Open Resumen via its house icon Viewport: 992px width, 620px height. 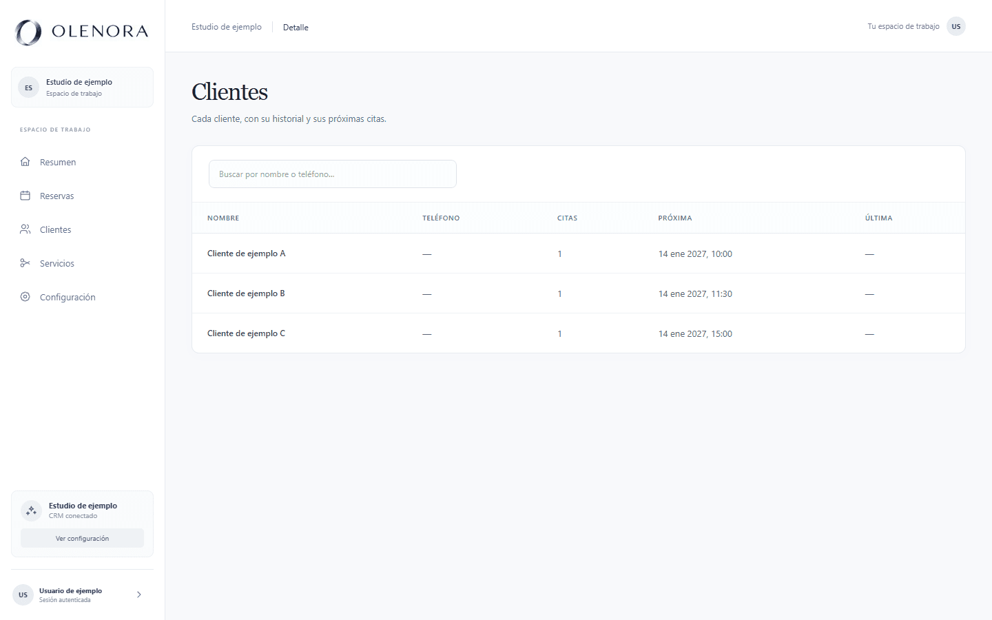pyautogui.click(x=25, y=162)
